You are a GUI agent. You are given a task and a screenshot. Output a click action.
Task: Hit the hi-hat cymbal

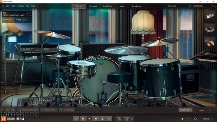click(x=59, y=56)
